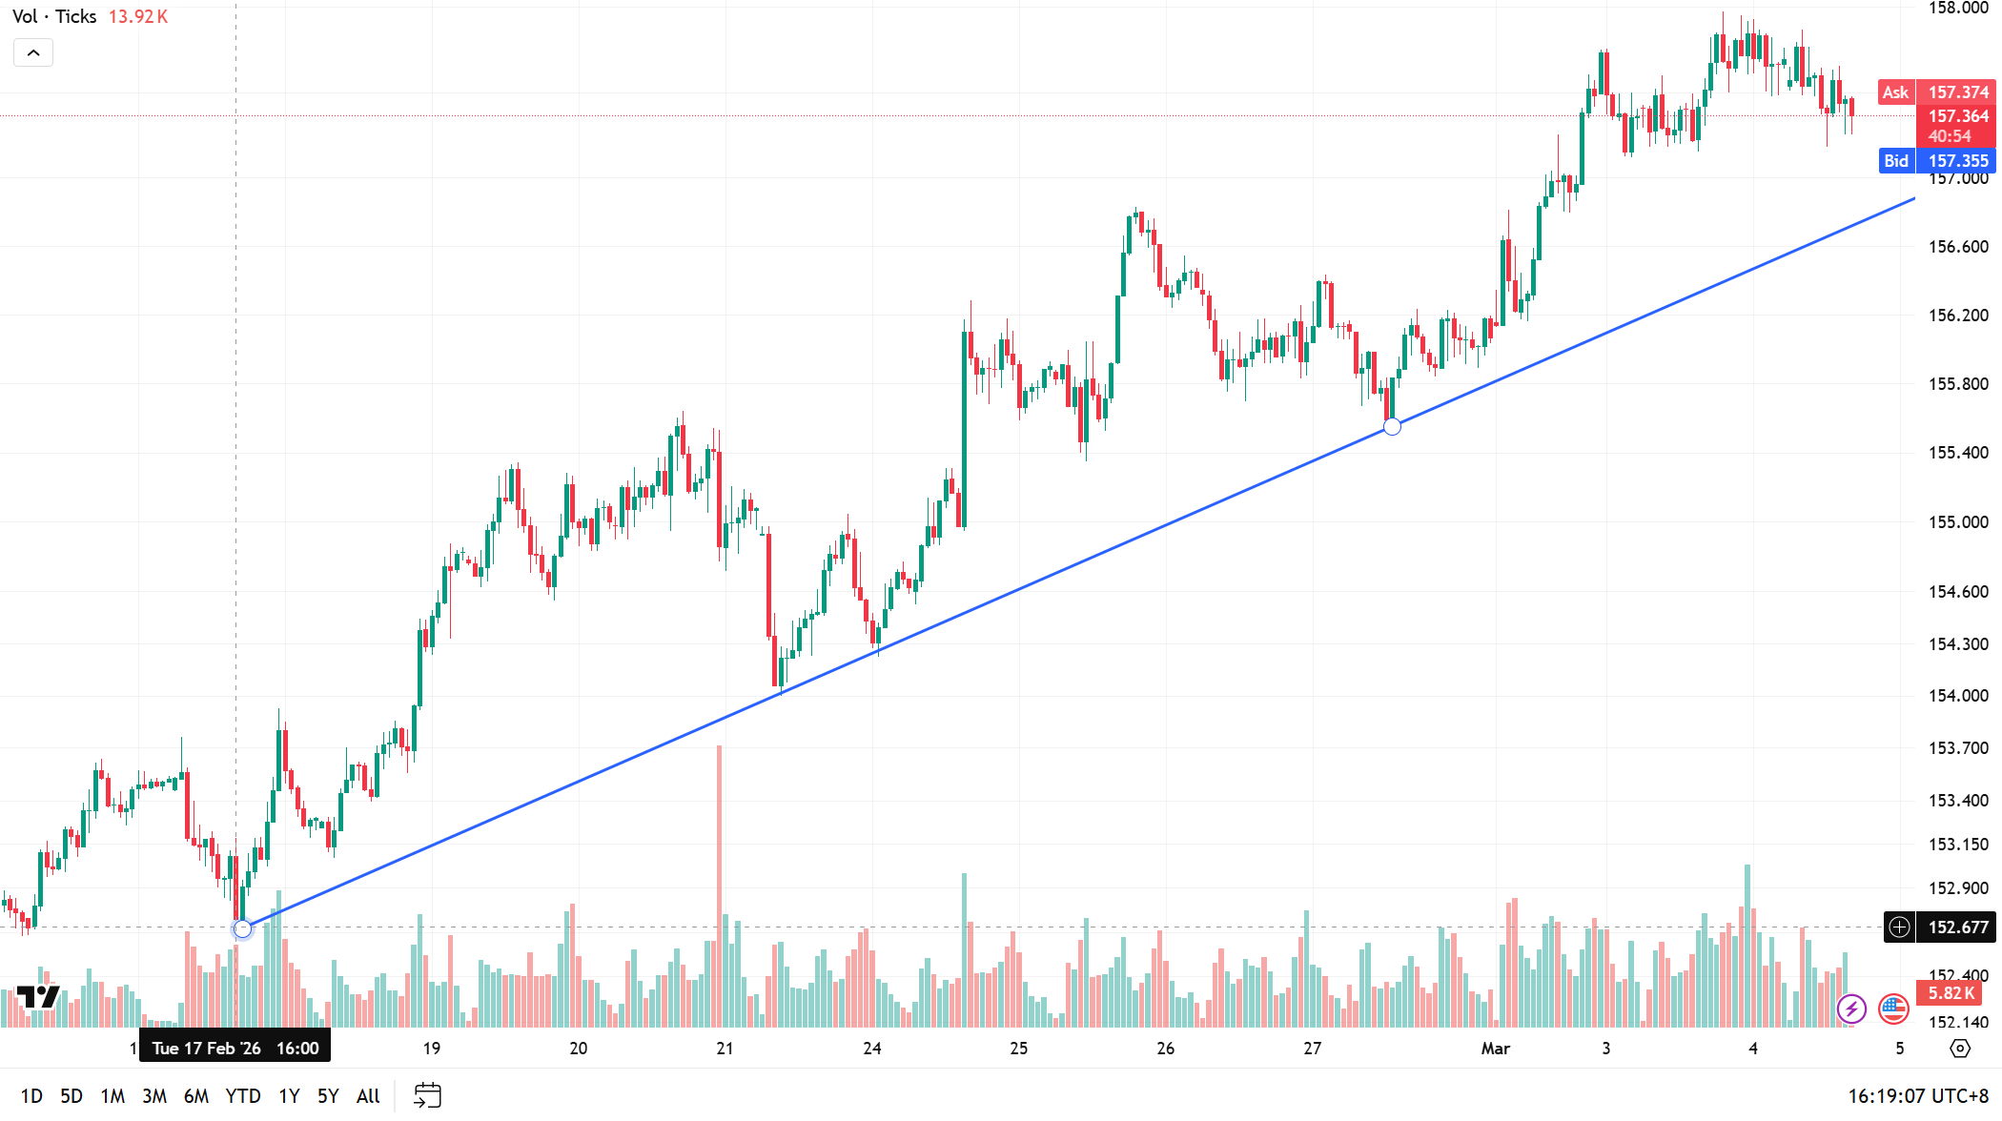Select the 6M date range

point(196,1096)
